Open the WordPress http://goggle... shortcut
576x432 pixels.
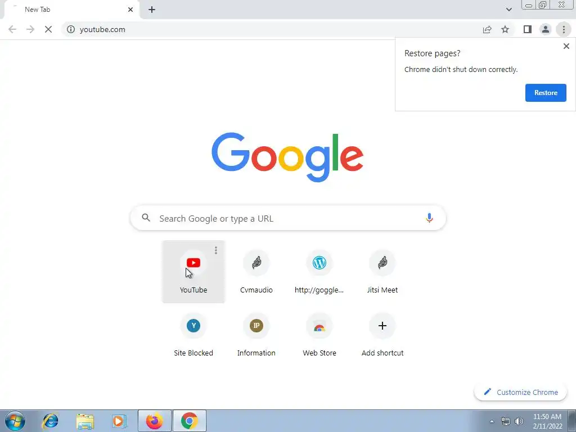pyautogui.click(x=319, y=272)
